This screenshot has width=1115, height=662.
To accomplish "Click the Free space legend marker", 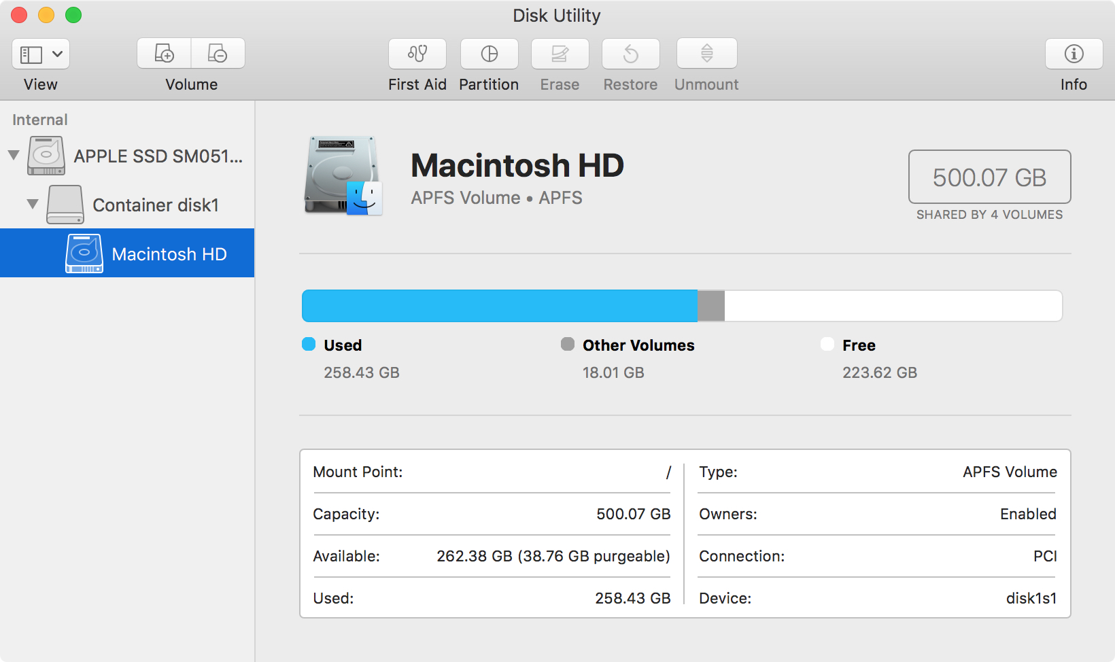I will point(827,345).
